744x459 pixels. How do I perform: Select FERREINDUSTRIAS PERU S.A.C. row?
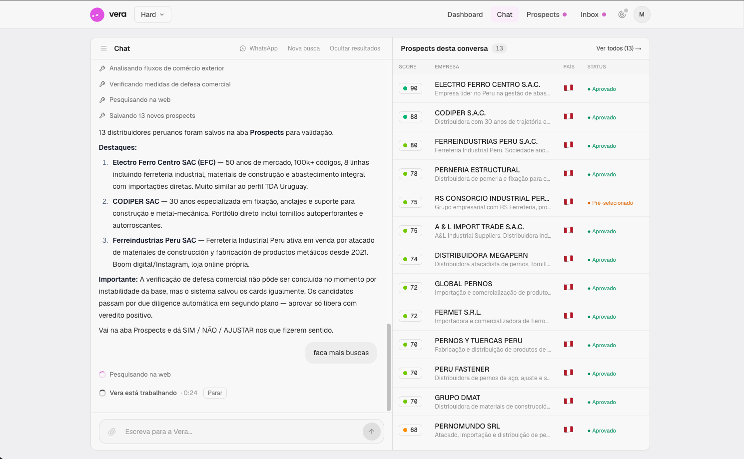point(521,145)
